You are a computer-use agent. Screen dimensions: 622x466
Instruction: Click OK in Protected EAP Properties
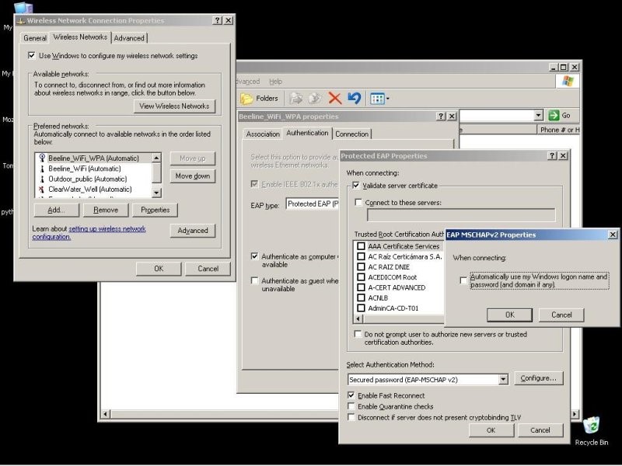click(491, 430)
